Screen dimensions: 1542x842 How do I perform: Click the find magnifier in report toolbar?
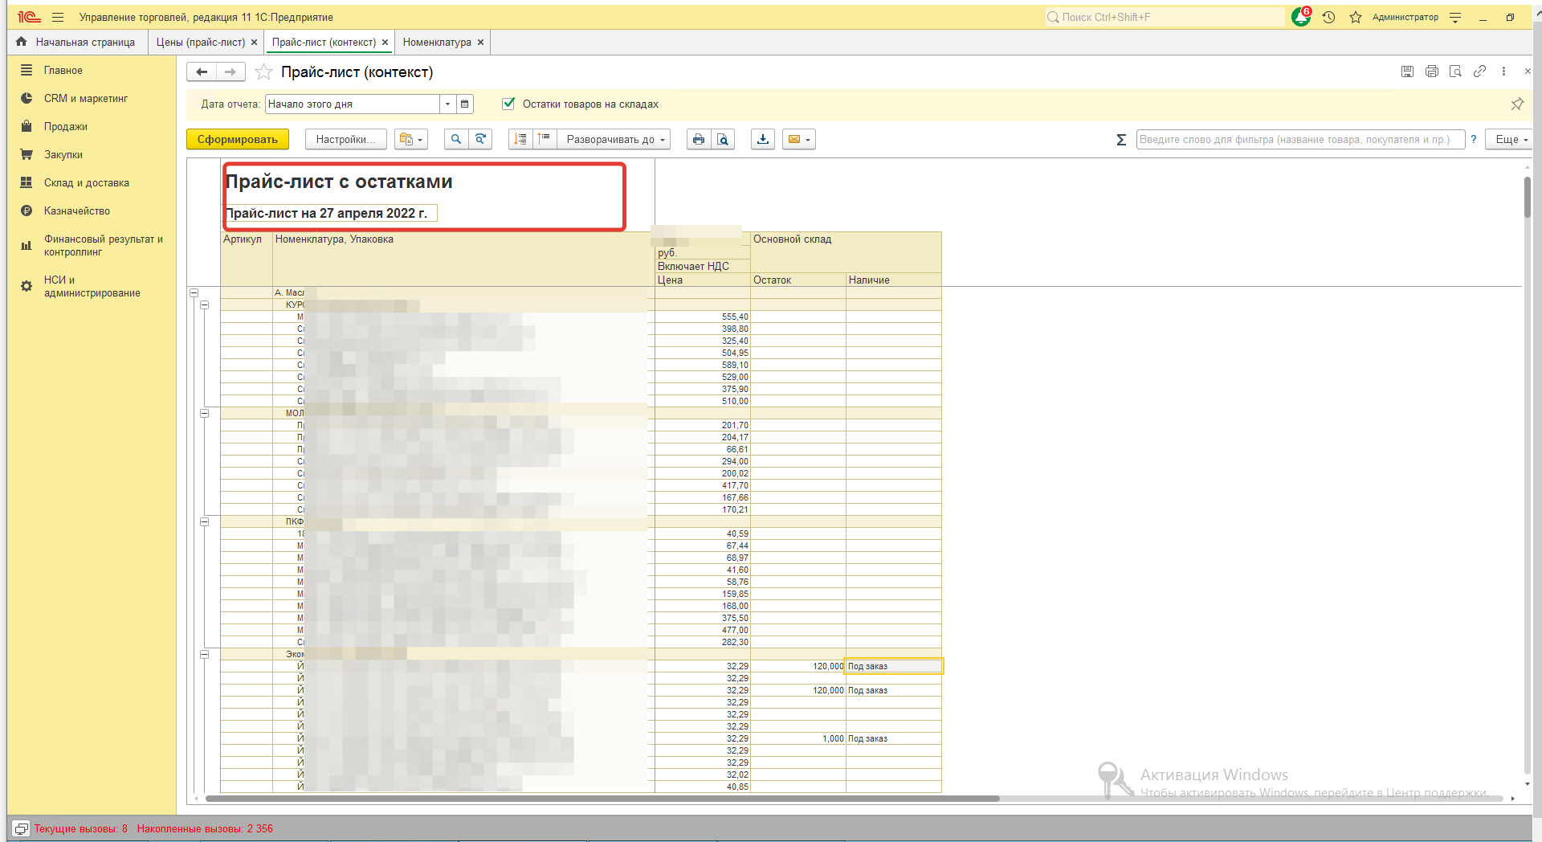tap(455, 139)
